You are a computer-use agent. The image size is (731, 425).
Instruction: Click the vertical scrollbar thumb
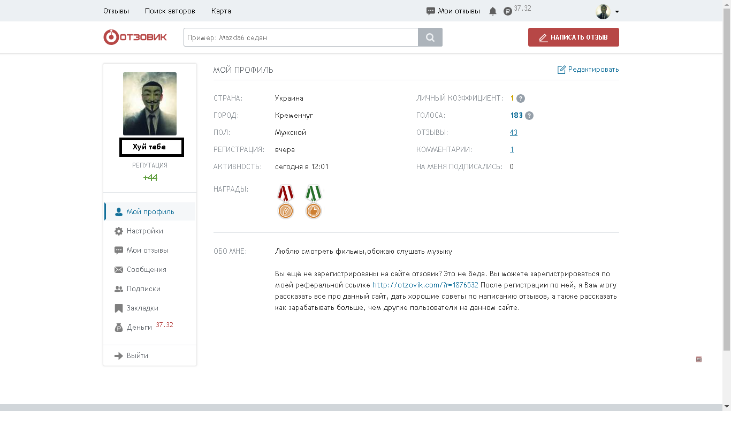tap(727, 179)
